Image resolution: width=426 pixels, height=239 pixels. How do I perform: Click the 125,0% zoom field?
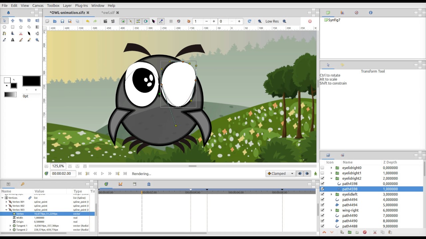tap(58, 166)
